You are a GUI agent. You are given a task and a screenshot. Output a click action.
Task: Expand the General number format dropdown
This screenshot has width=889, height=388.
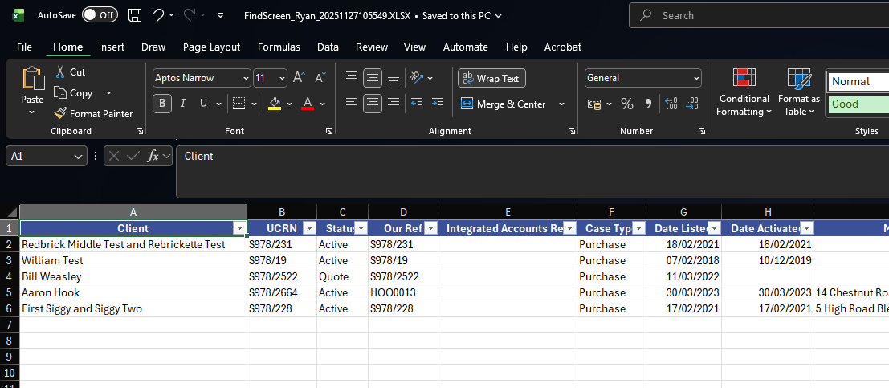(x=695, y=78)
